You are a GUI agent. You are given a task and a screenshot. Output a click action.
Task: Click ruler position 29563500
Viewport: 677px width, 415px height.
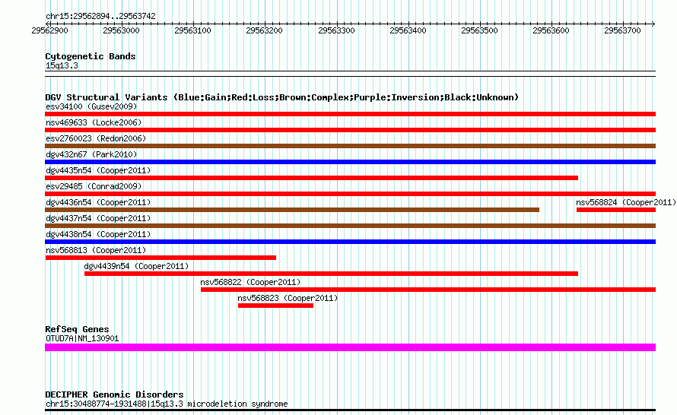(480, 30)
